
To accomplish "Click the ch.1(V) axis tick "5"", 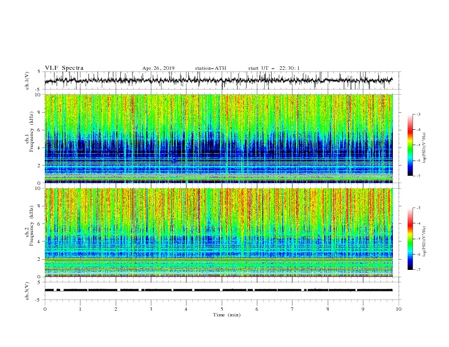I will coord(39,71).
